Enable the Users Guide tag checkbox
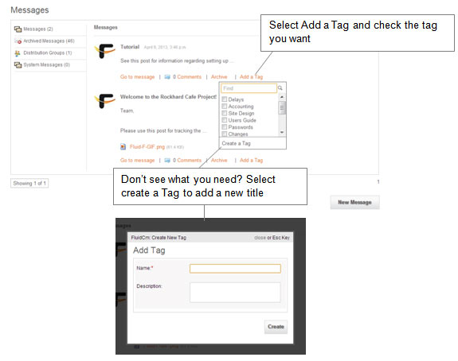The height and width of the screenshot is (361, 458). [225, 120]
